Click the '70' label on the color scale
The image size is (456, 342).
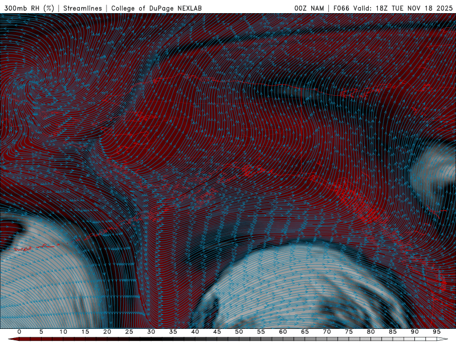coord(327,332)
